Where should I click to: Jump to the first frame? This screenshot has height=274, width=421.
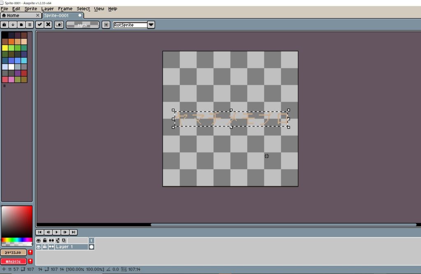pos(40,232)
